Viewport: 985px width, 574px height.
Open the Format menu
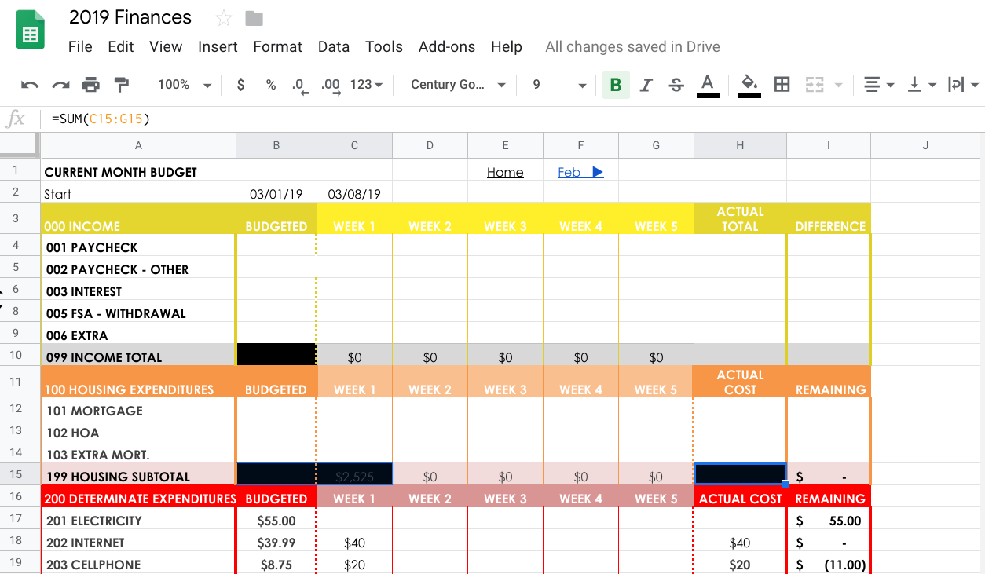click(x=277, y=47)
